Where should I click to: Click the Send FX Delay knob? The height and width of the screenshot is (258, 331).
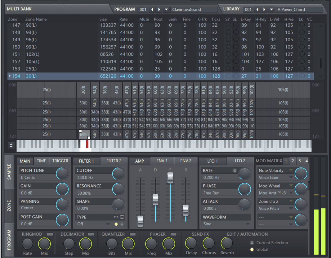191,243
